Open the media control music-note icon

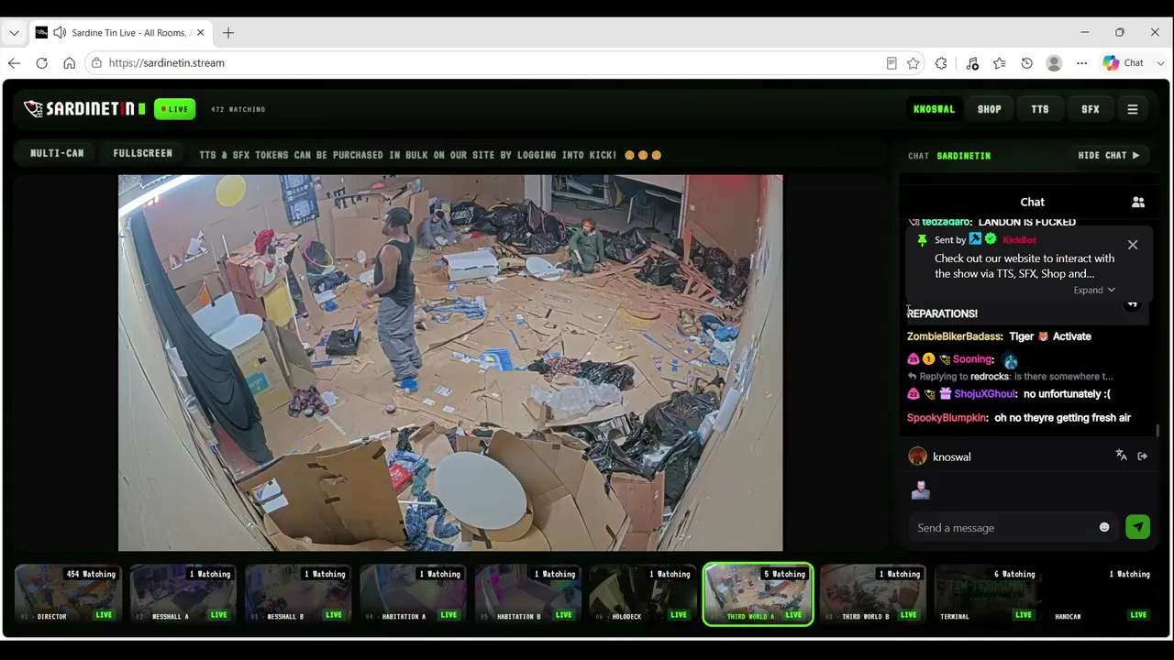(x=972, y=63)
